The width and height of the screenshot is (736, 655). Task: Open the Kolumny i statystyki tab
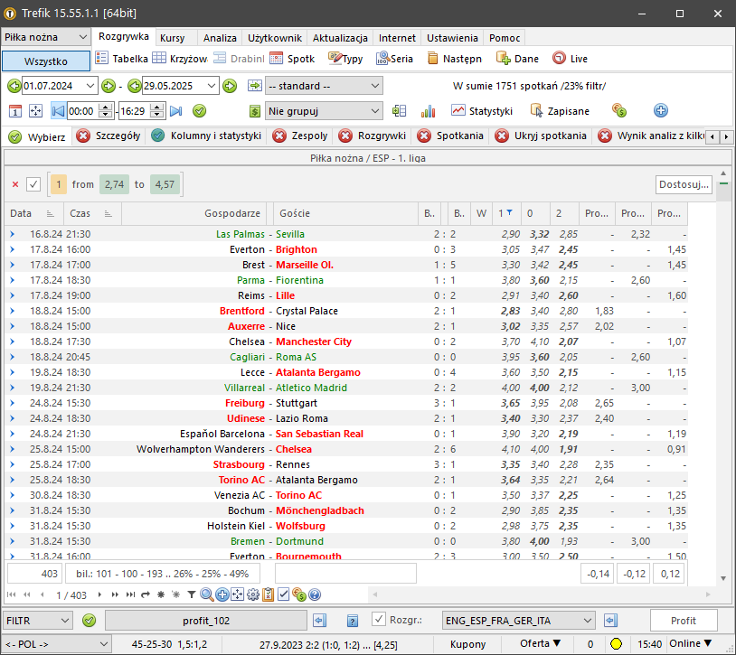[x=206, y=136]
